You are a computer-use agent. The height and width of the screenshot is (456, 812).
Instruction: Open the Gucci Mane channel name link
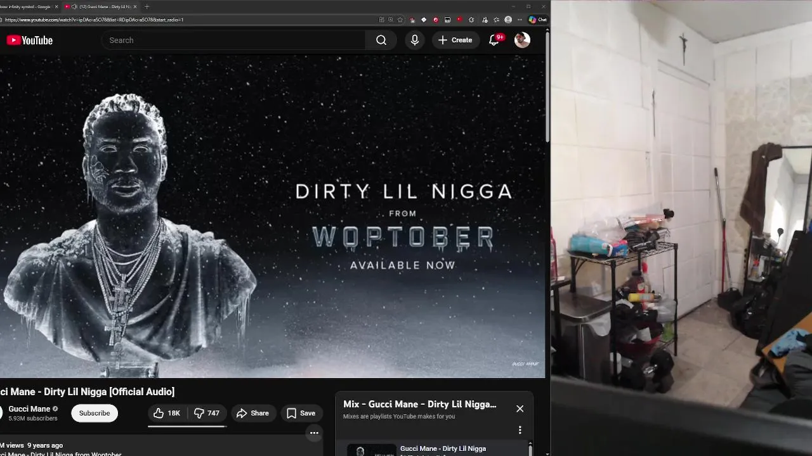point(29,408)
